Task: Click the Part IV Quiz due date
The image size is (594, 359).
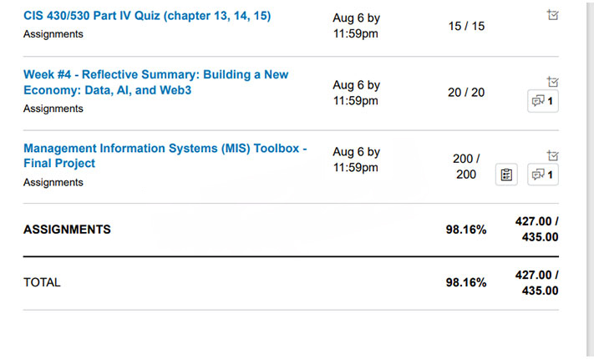Action: point(356,26)
